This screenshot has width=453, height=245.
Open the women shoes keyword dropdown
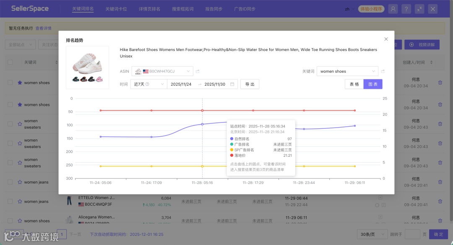347,71
